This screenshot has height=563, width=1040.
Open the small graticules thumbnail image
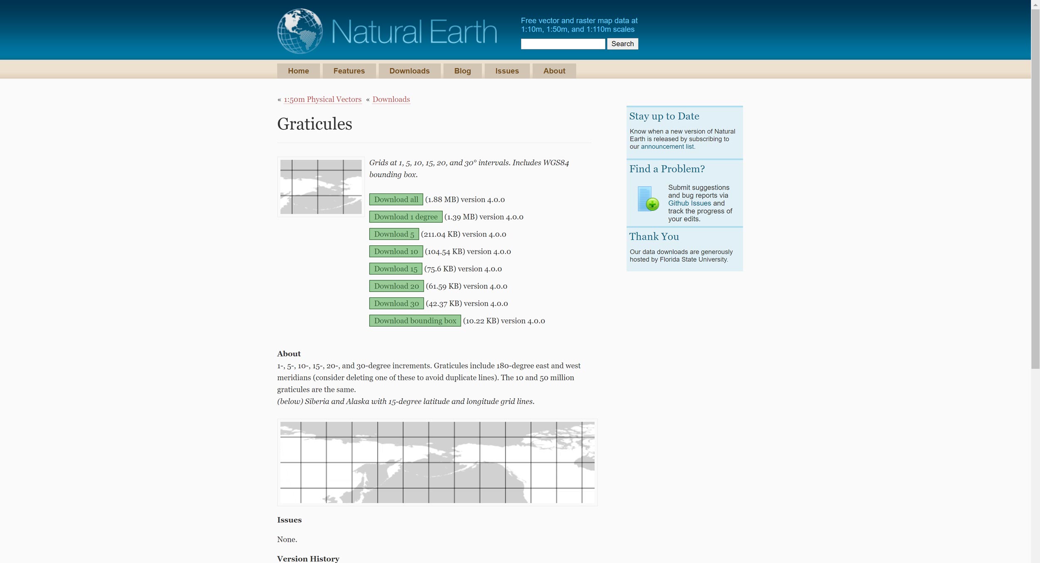(x=321, y=187)
